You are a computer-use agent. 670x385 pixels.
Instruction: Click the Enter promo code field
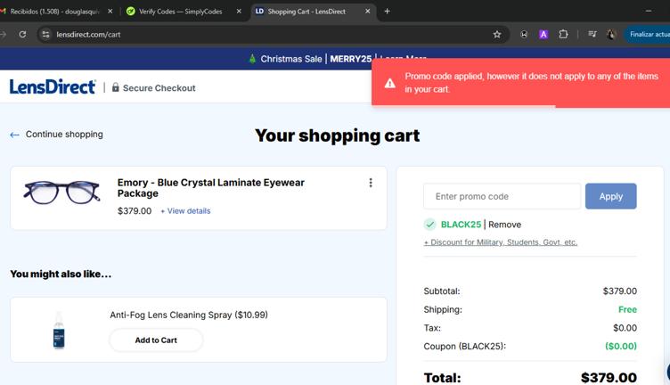[x=502, y=196]
